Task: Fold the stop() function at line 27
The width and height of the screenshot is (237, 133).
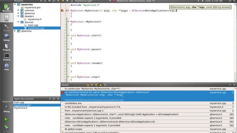Action: [x=68, y=77]
